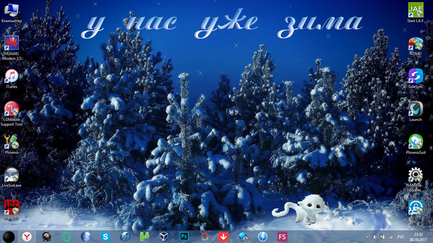Image resolution: width=433 pixels, height=243 pixels.
Task: Open the network signal tray icon
Action: 390,237
